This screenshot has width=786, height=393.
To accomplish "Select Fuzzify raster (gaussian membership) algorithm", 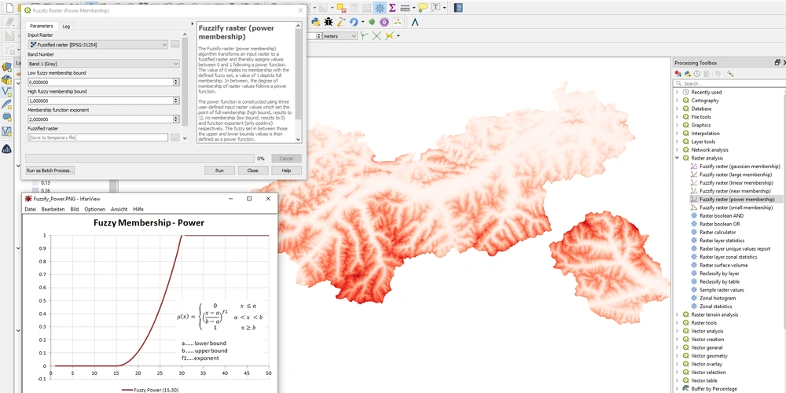I will tap(740, 167).
